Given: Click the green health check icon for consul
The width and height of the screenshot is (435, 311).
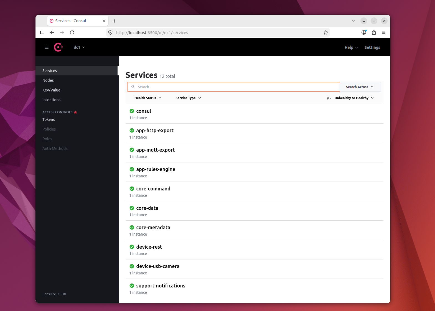Looking at the screenshot, I should point(132,111).
